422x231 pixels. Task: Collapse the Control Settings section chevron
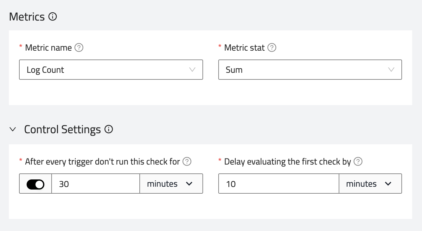[13, 129]
